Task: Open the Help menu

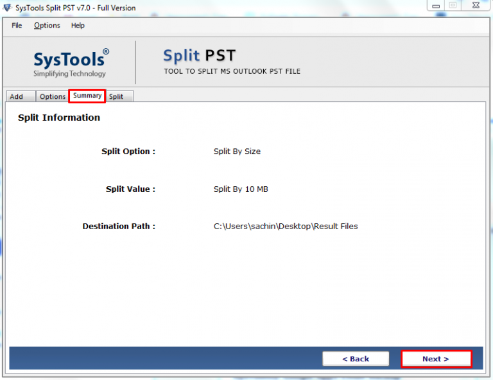Action: [78, 26]
